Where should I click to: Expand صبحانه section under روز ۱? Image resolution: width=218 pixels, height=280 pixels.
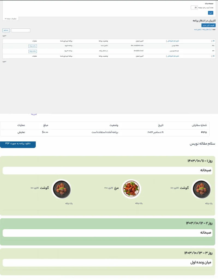[107, 171]
